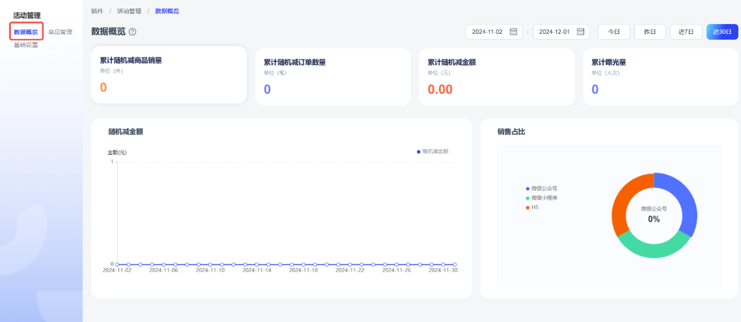741x322 pixels.
Task: Toggle 微信小程序 series in pie legend
Action: [527, 198]
